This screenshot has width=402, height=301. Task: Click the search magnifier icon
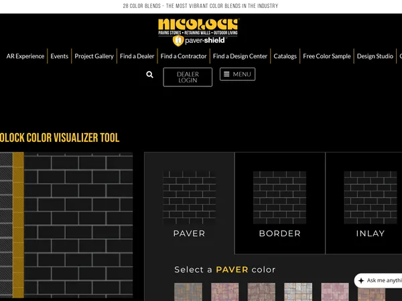point(149,74)
